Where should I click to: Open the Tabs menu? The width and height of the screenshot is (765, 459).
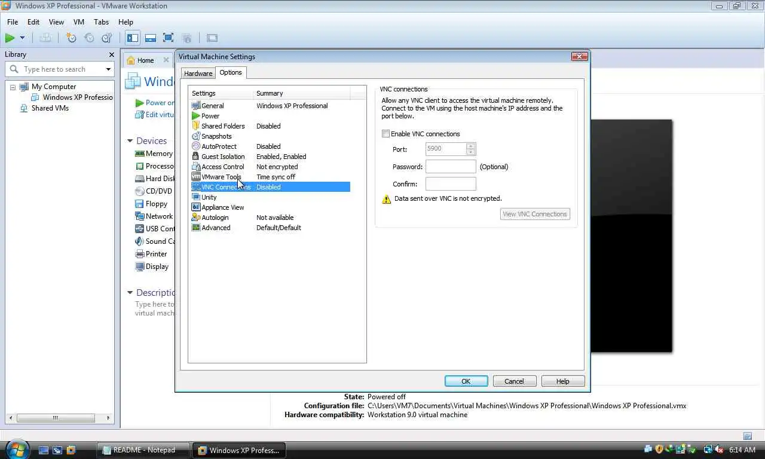102,22
